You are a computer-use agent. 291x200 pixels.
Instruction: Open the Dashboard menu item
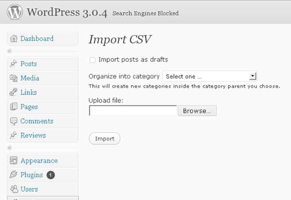pyautogui.click(x=43, y=39)
